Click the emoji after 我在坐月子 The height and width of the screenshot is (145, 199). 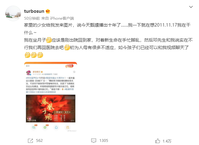tap(49, 40)
